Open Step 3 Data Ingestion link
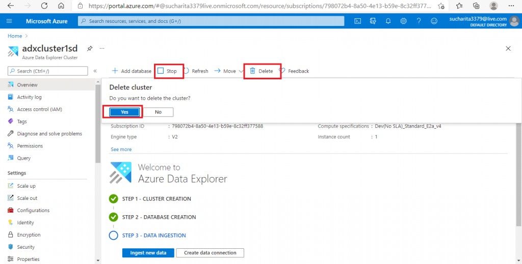The width and height of the screenshot is (522, 264). (x=154, y=236)
